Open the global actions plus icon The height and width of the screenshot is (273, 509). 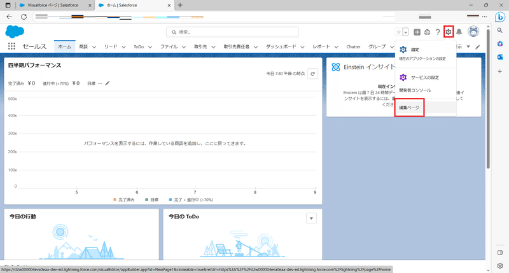point(417,32)
